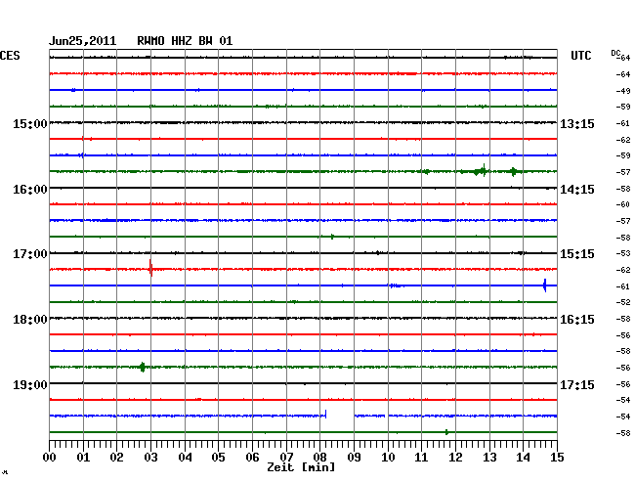The width and height of the screenshot is (635, 483).
Task: Click the 11 minute tick label
Action: click(x=421, y=458)
